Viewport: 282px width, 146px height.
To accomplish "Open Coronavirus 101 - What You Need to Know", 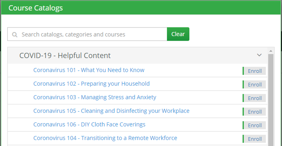I will click(89, 70).
